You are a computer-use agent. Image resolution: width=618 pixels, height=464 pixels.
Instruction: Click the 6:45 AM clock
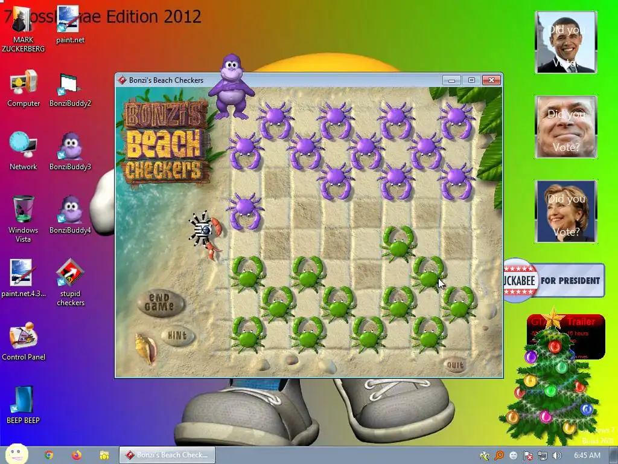click(x=587, y=456)
